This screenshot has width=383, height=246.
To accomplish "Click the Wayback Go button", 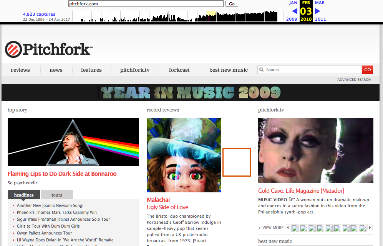I will 232,4.
